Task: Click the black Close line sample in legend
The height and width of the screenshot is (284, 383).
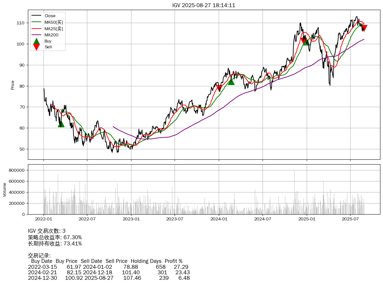Action: point(36,16)
